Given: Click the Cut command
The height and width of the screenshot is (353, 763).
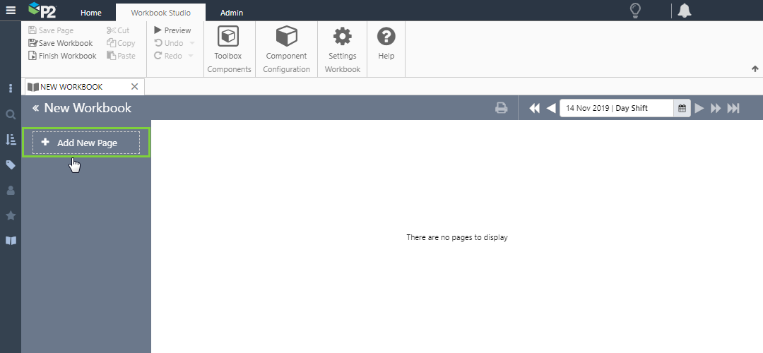Looking at the screenshot, I should [x=118, y=30].
